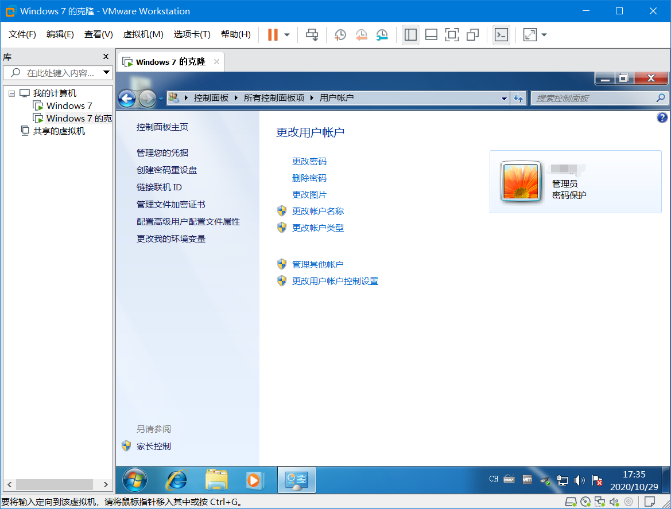This screenshot has width=671, height=509.
Task: Open the dropdown arrow next to the pause button
Action: [x=287, y=35]
